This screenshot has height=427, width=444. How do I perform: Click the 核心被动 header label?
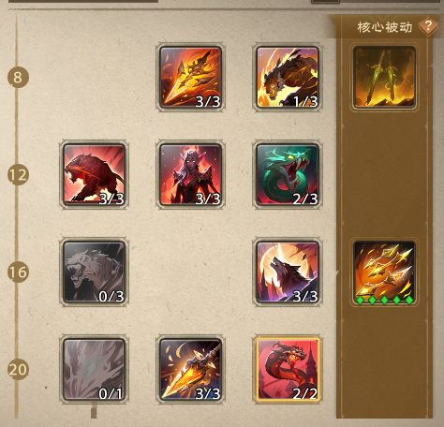point(385,27)
